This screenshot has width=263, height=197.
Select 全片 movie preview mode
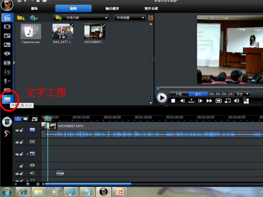tap(198, 94)
